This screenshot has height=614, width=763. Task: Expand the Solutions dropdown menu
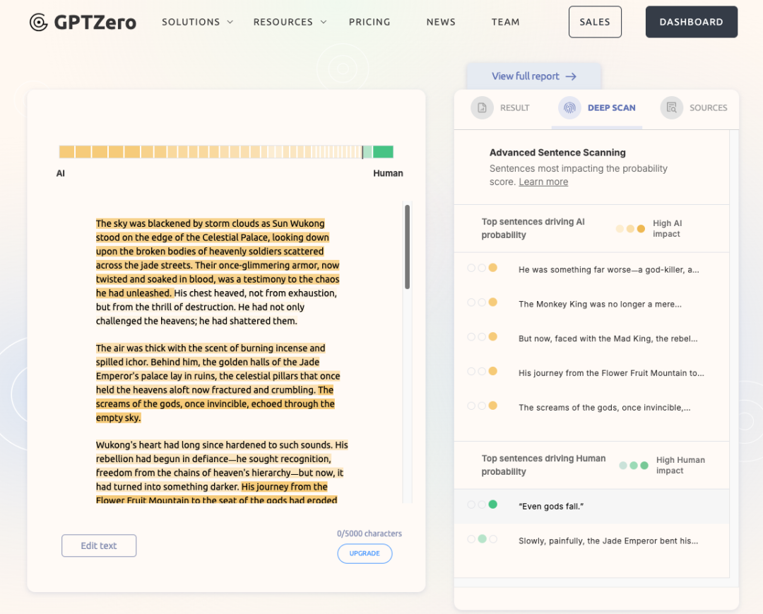(198, 22)
